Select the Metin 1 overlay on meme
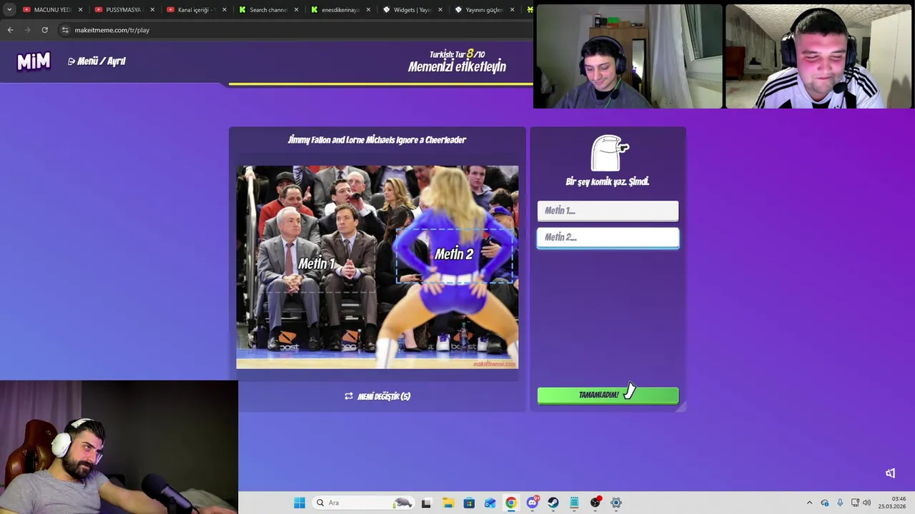The image size is (915, 514). pos(317,264)
